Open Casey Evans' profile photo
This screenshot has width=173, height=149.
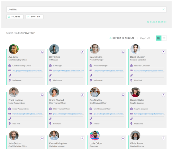click(95, 49)
